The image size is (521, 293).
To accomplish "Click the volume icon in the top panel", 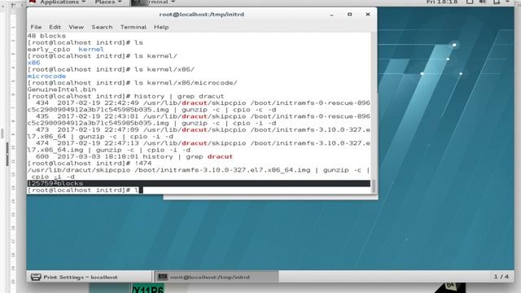I will click(x=483, y=2).
